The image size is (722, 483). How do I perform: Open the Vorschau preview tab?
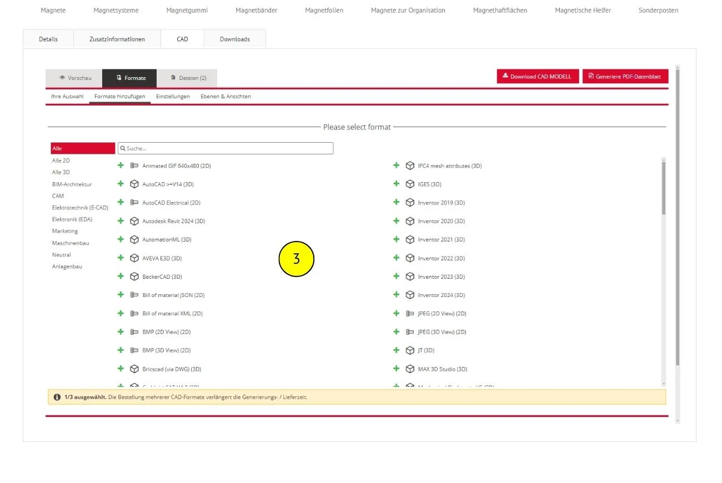point(75,78)
